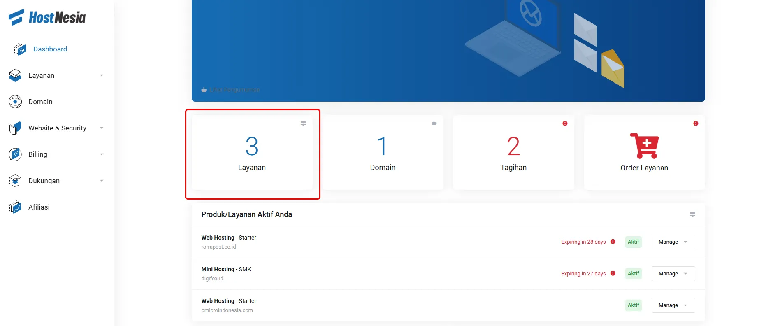Click Manage for Web Hosting rorrapest.co.id
The image size is (780, 326).
pyautogui.click(x=673, y=242)
